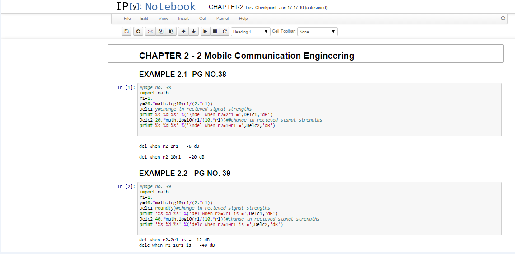
Task: Open the Kernel menu
Action: coord(222,19)
